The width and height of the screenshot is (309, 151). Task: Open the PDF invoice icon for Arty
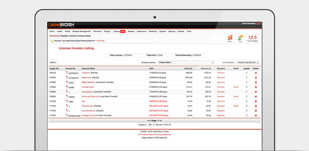coord(67,101)
